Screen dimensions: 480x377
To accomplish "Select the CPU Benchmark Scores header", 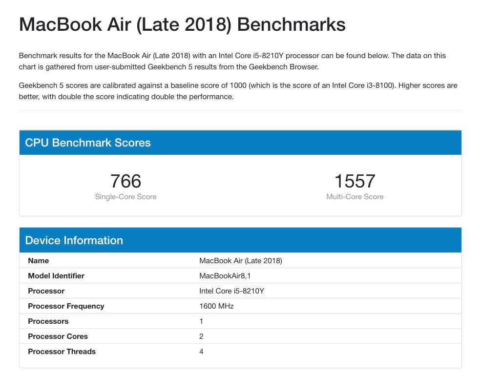I will click(240, 143).
